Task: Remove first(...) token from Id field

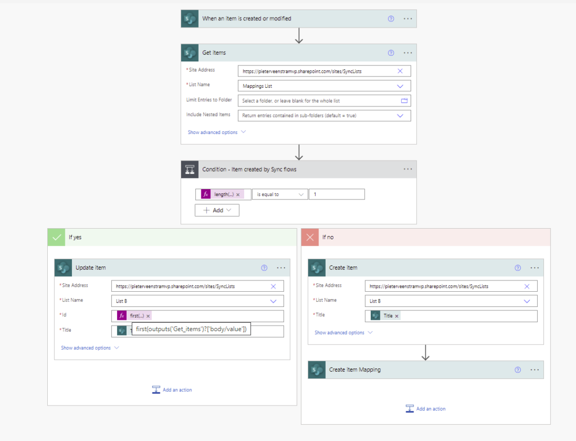Action: point(148,316)
